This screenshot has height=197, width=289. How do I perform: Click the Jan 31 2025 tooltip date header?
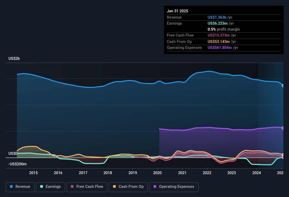click(x=177, y=11)
